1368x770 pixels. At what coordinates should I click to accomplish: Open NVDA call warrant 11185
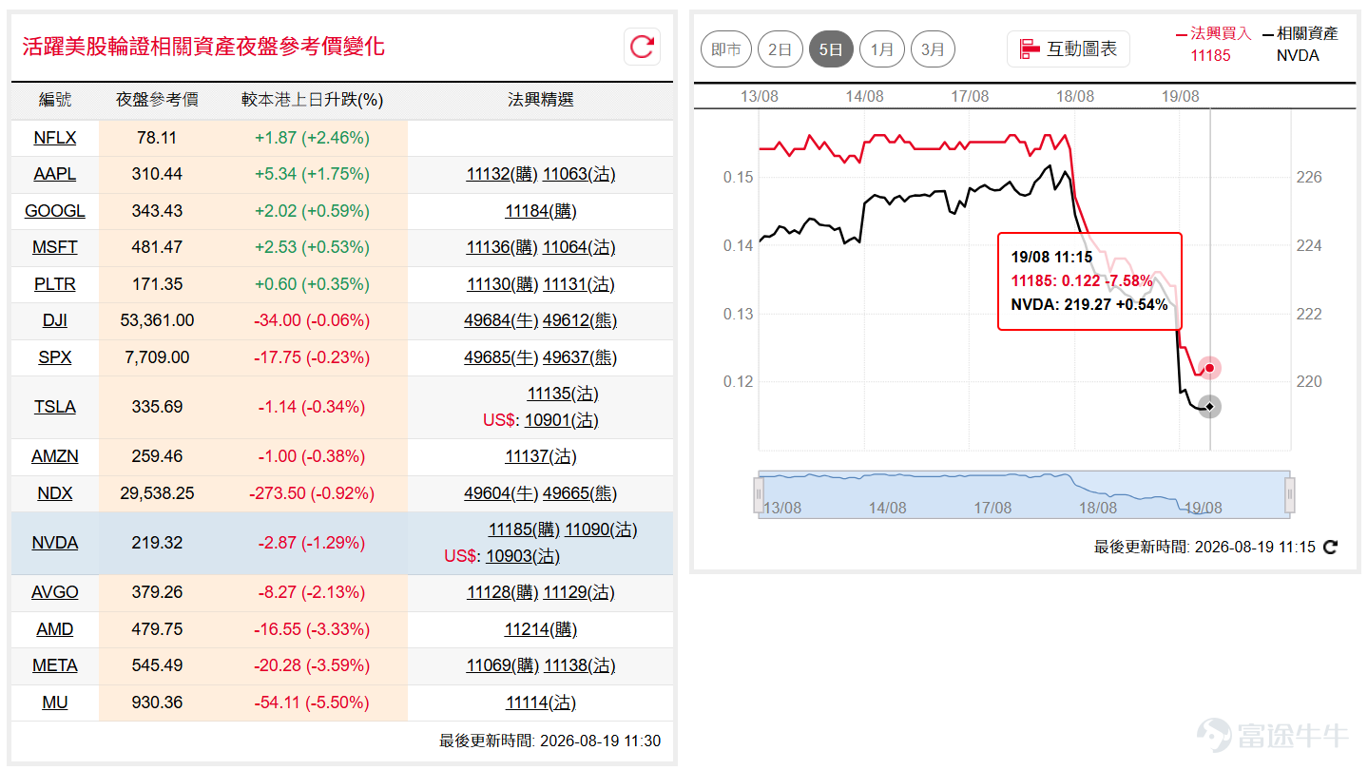[525, 529]
